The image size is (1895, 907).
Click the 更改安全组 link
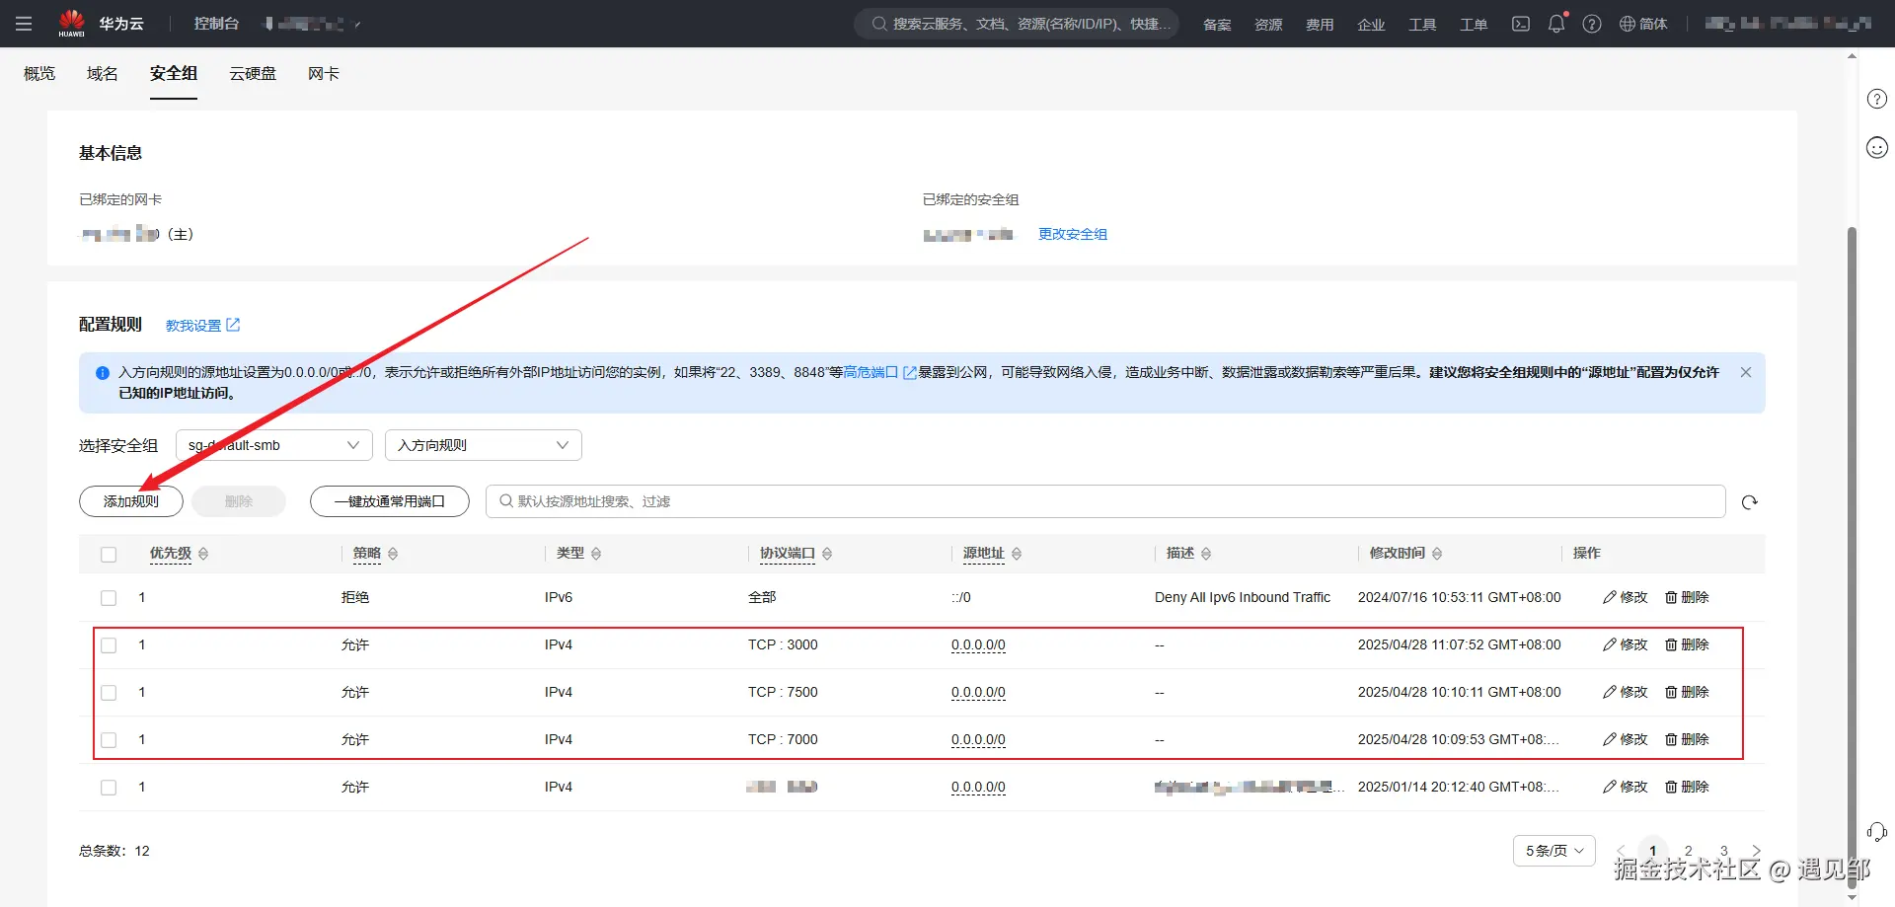click(1073, 234)
